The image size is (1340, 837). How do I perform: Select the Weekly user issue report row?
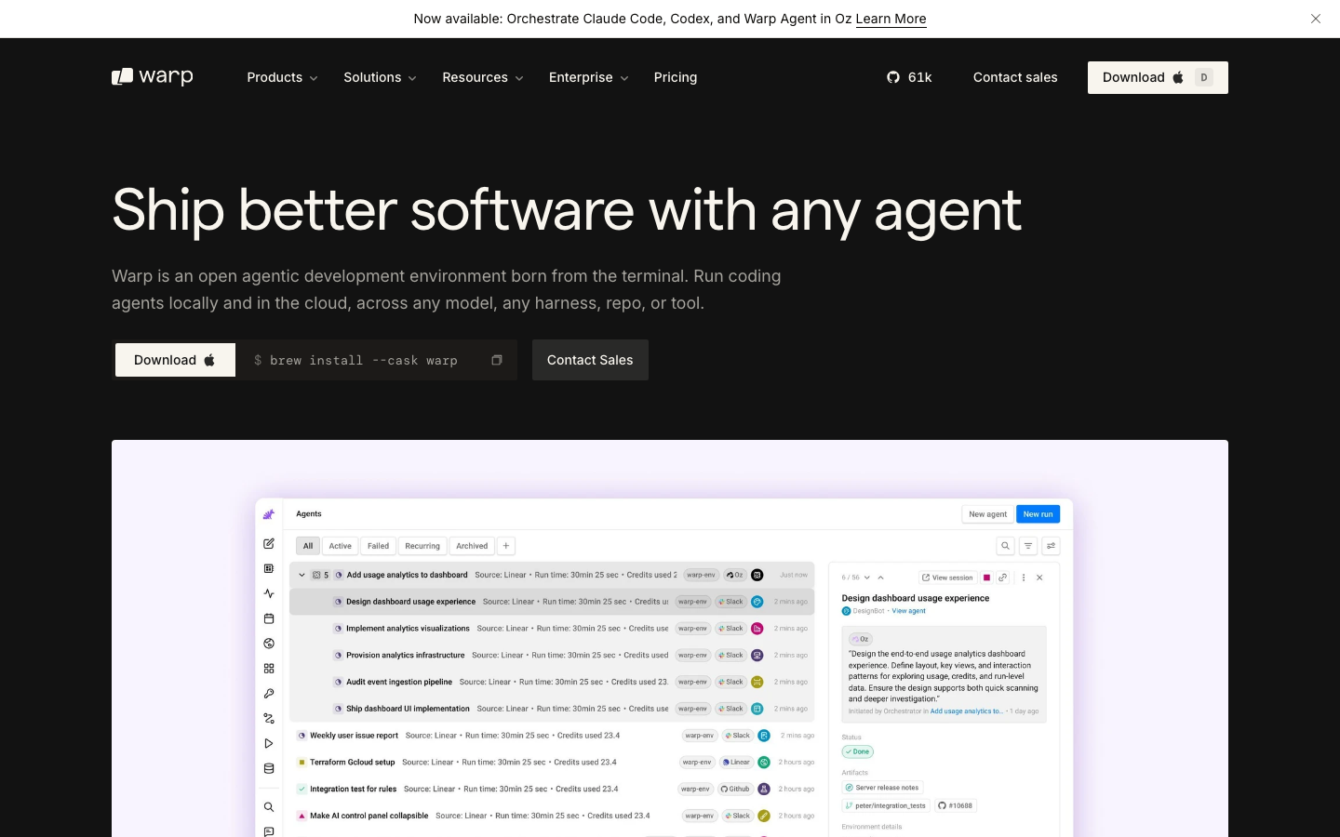click(552, 736)
